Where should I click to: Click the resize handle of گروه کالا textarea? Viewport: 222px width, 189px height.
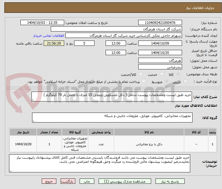pyautogui.click(x=34, y=121)
